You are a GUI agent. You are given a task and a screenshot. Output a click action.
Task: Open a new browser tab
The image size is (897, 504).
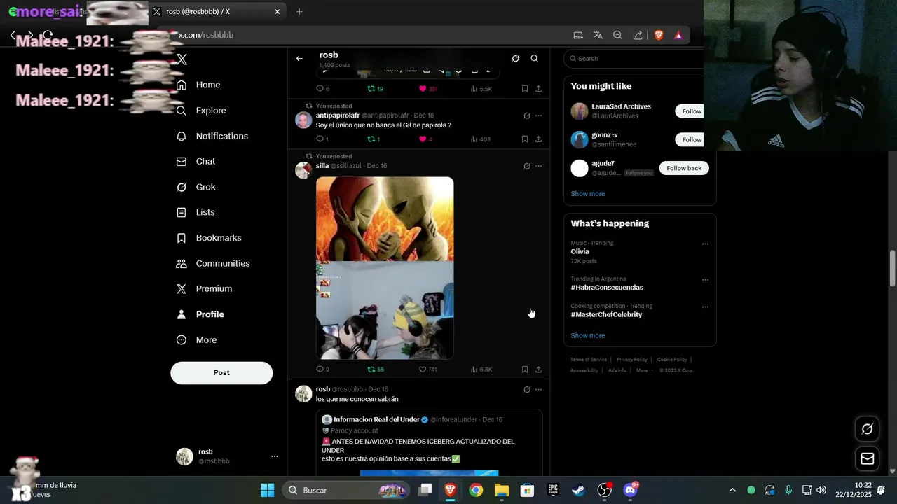click(x=299, y=12)
